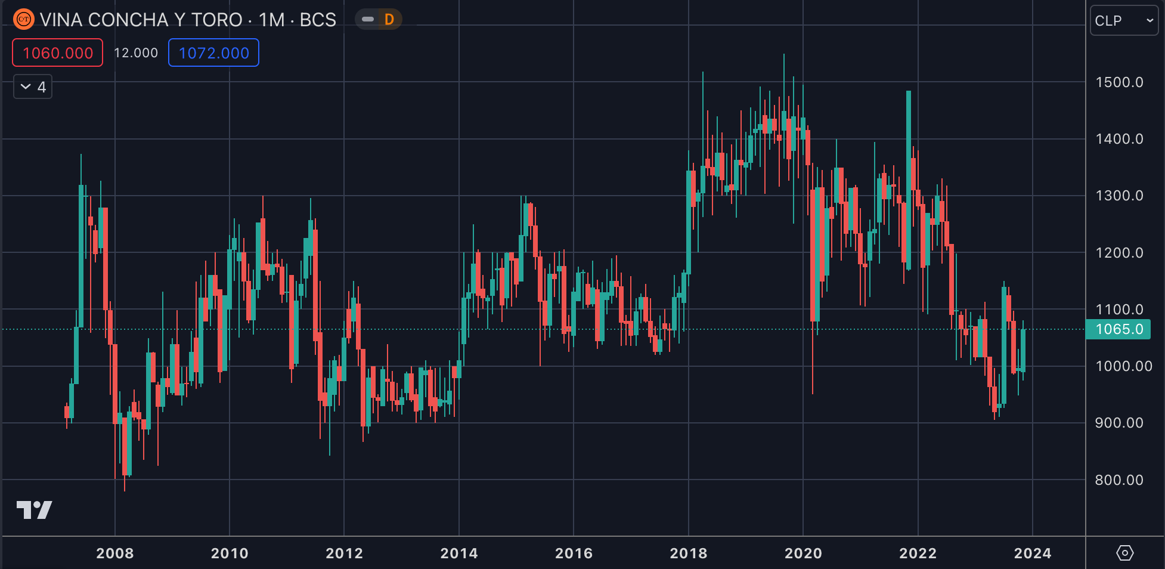The image size is (1165, 569).
Task: Click the 1400.0 price axis label
Action: [x=1119, y=139]
